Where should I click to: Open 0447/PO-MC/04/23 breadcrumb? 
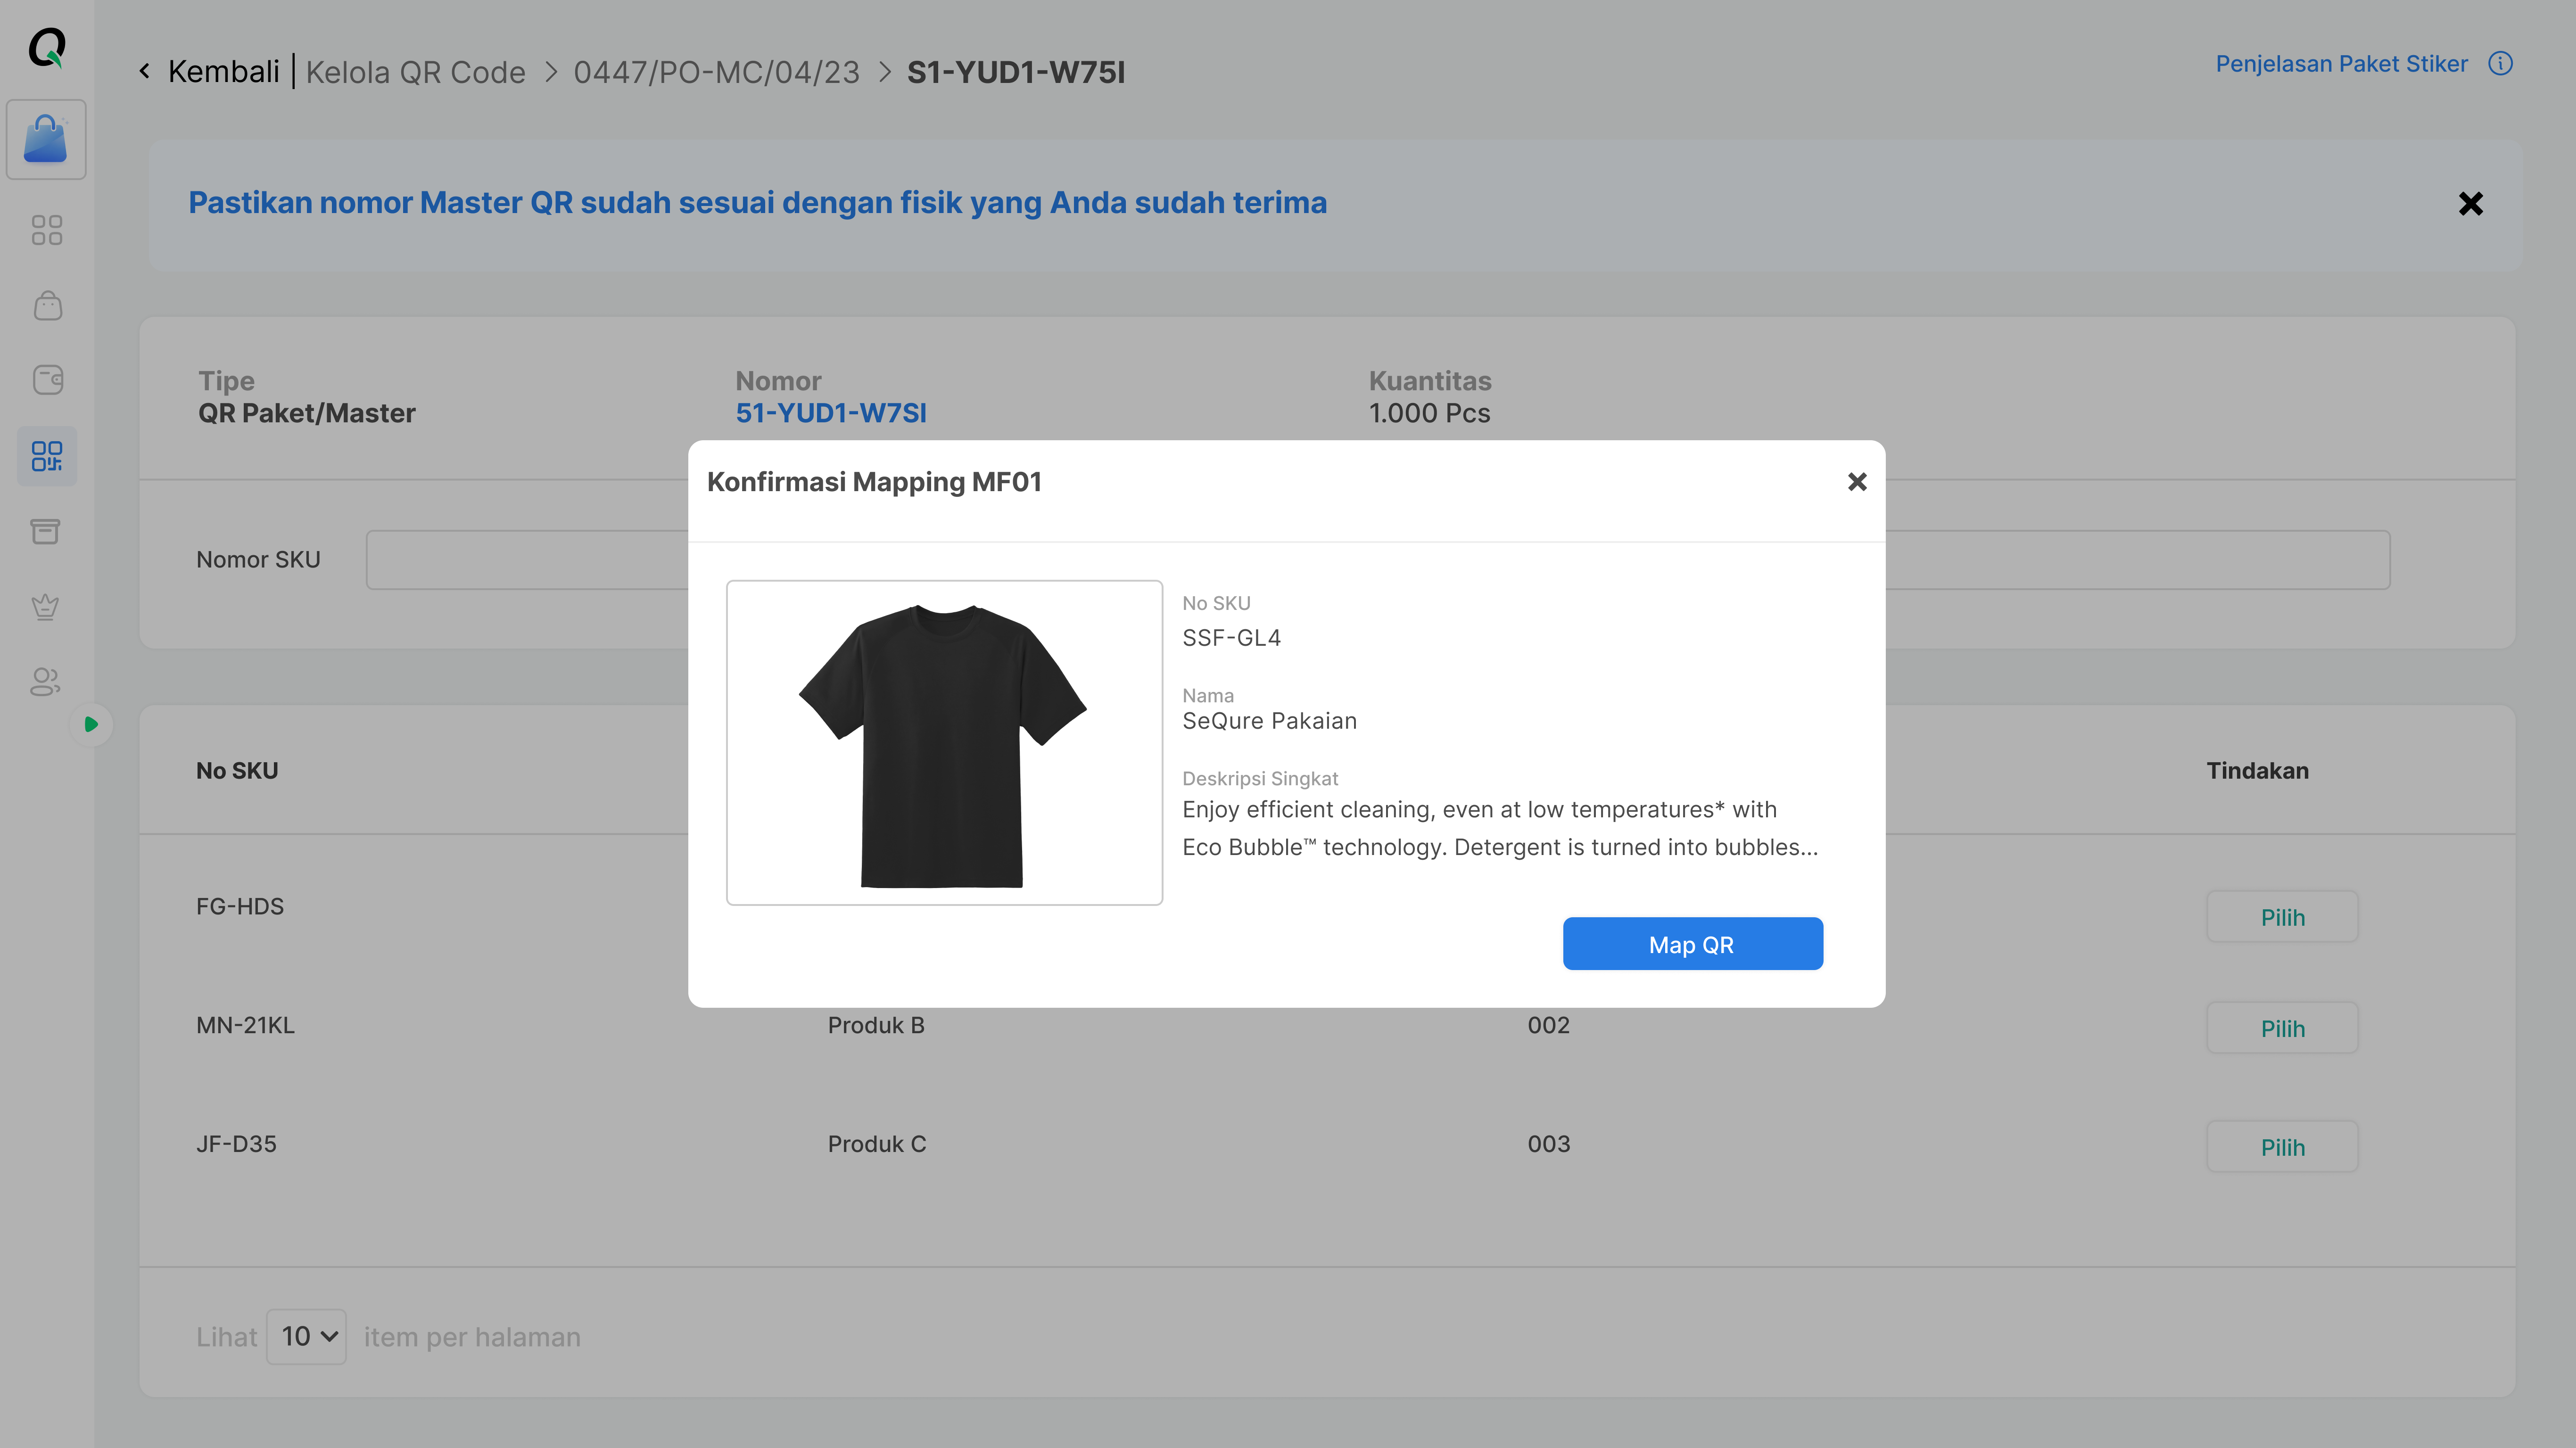click(716, 72)
